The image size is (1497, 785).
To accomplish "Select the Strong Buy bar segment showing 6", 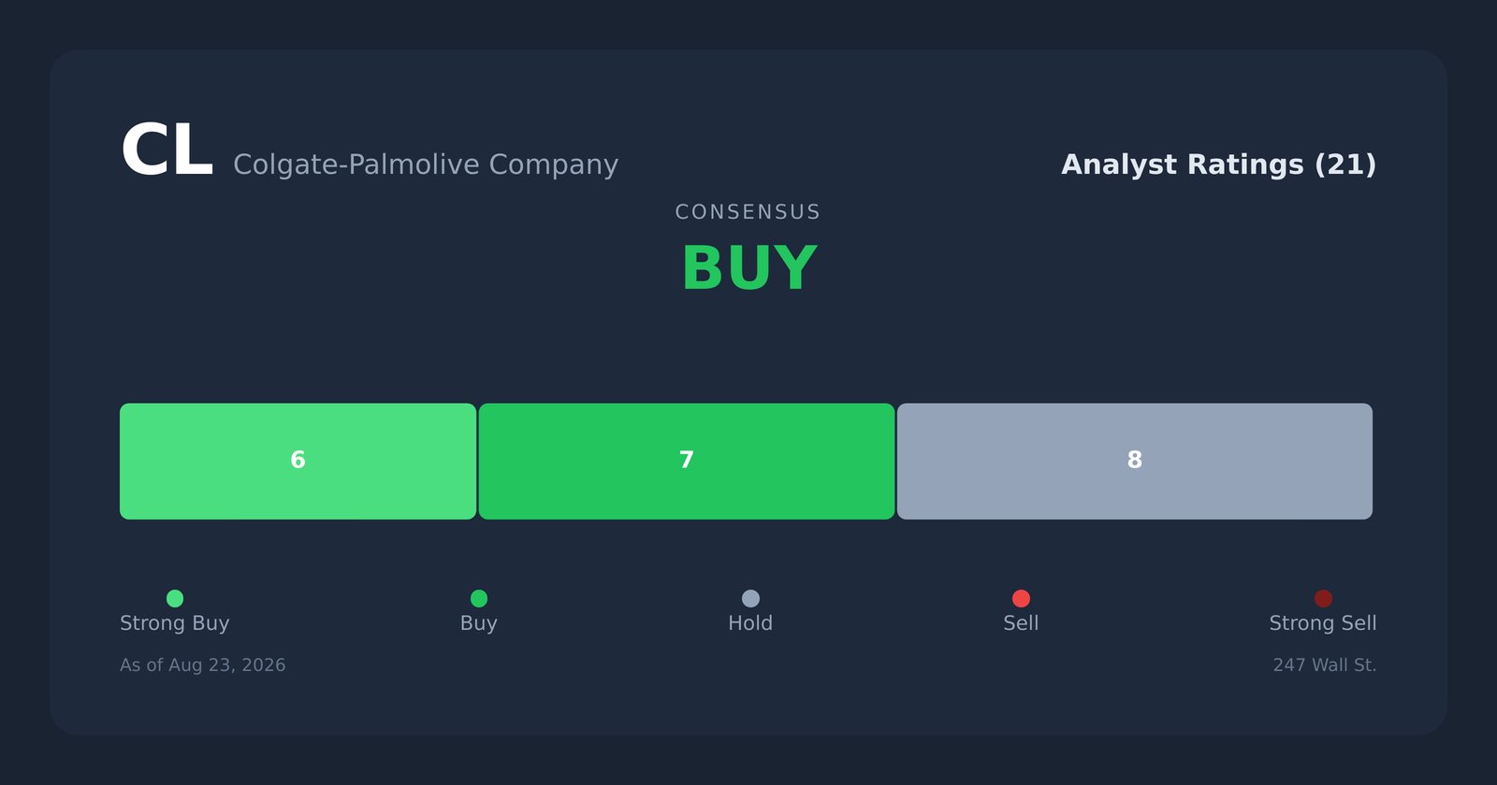I will coord(298,461).
